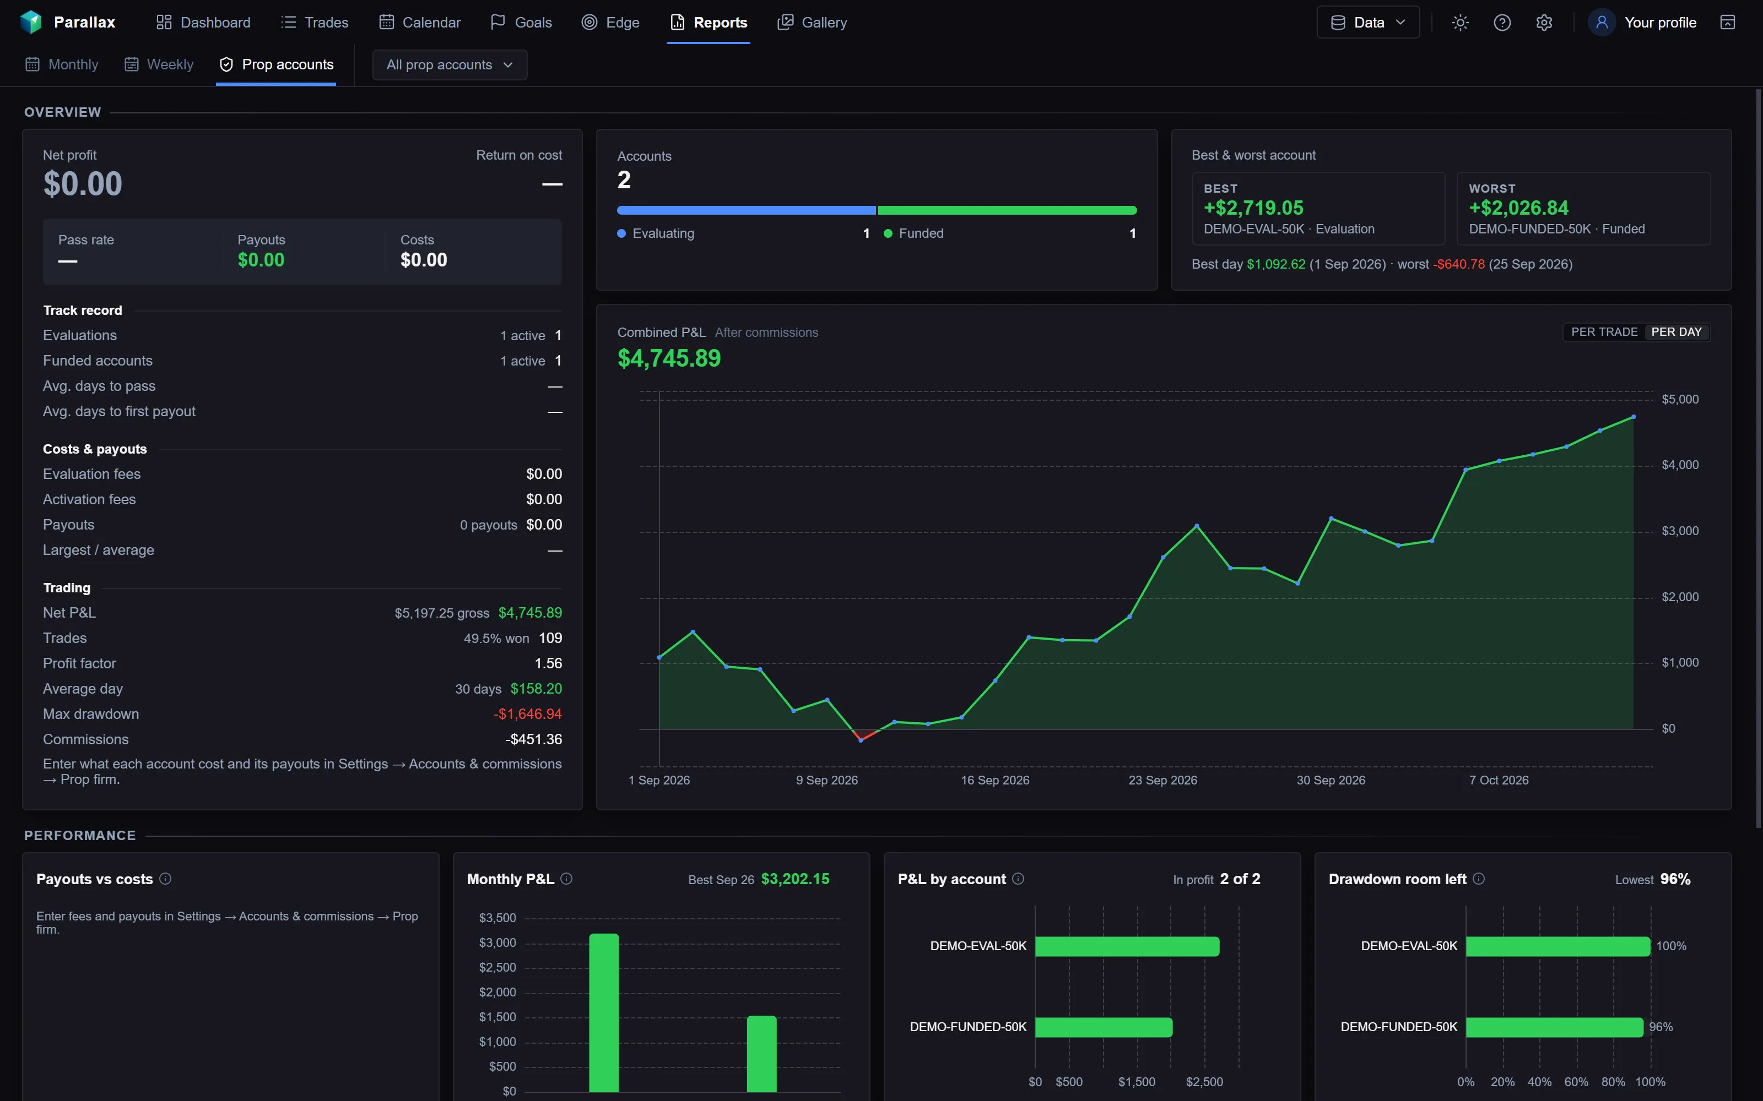Screen dimensions: 1763x1101
Task: Show info icon for Drawdown room left
Action: (1478, 878)
